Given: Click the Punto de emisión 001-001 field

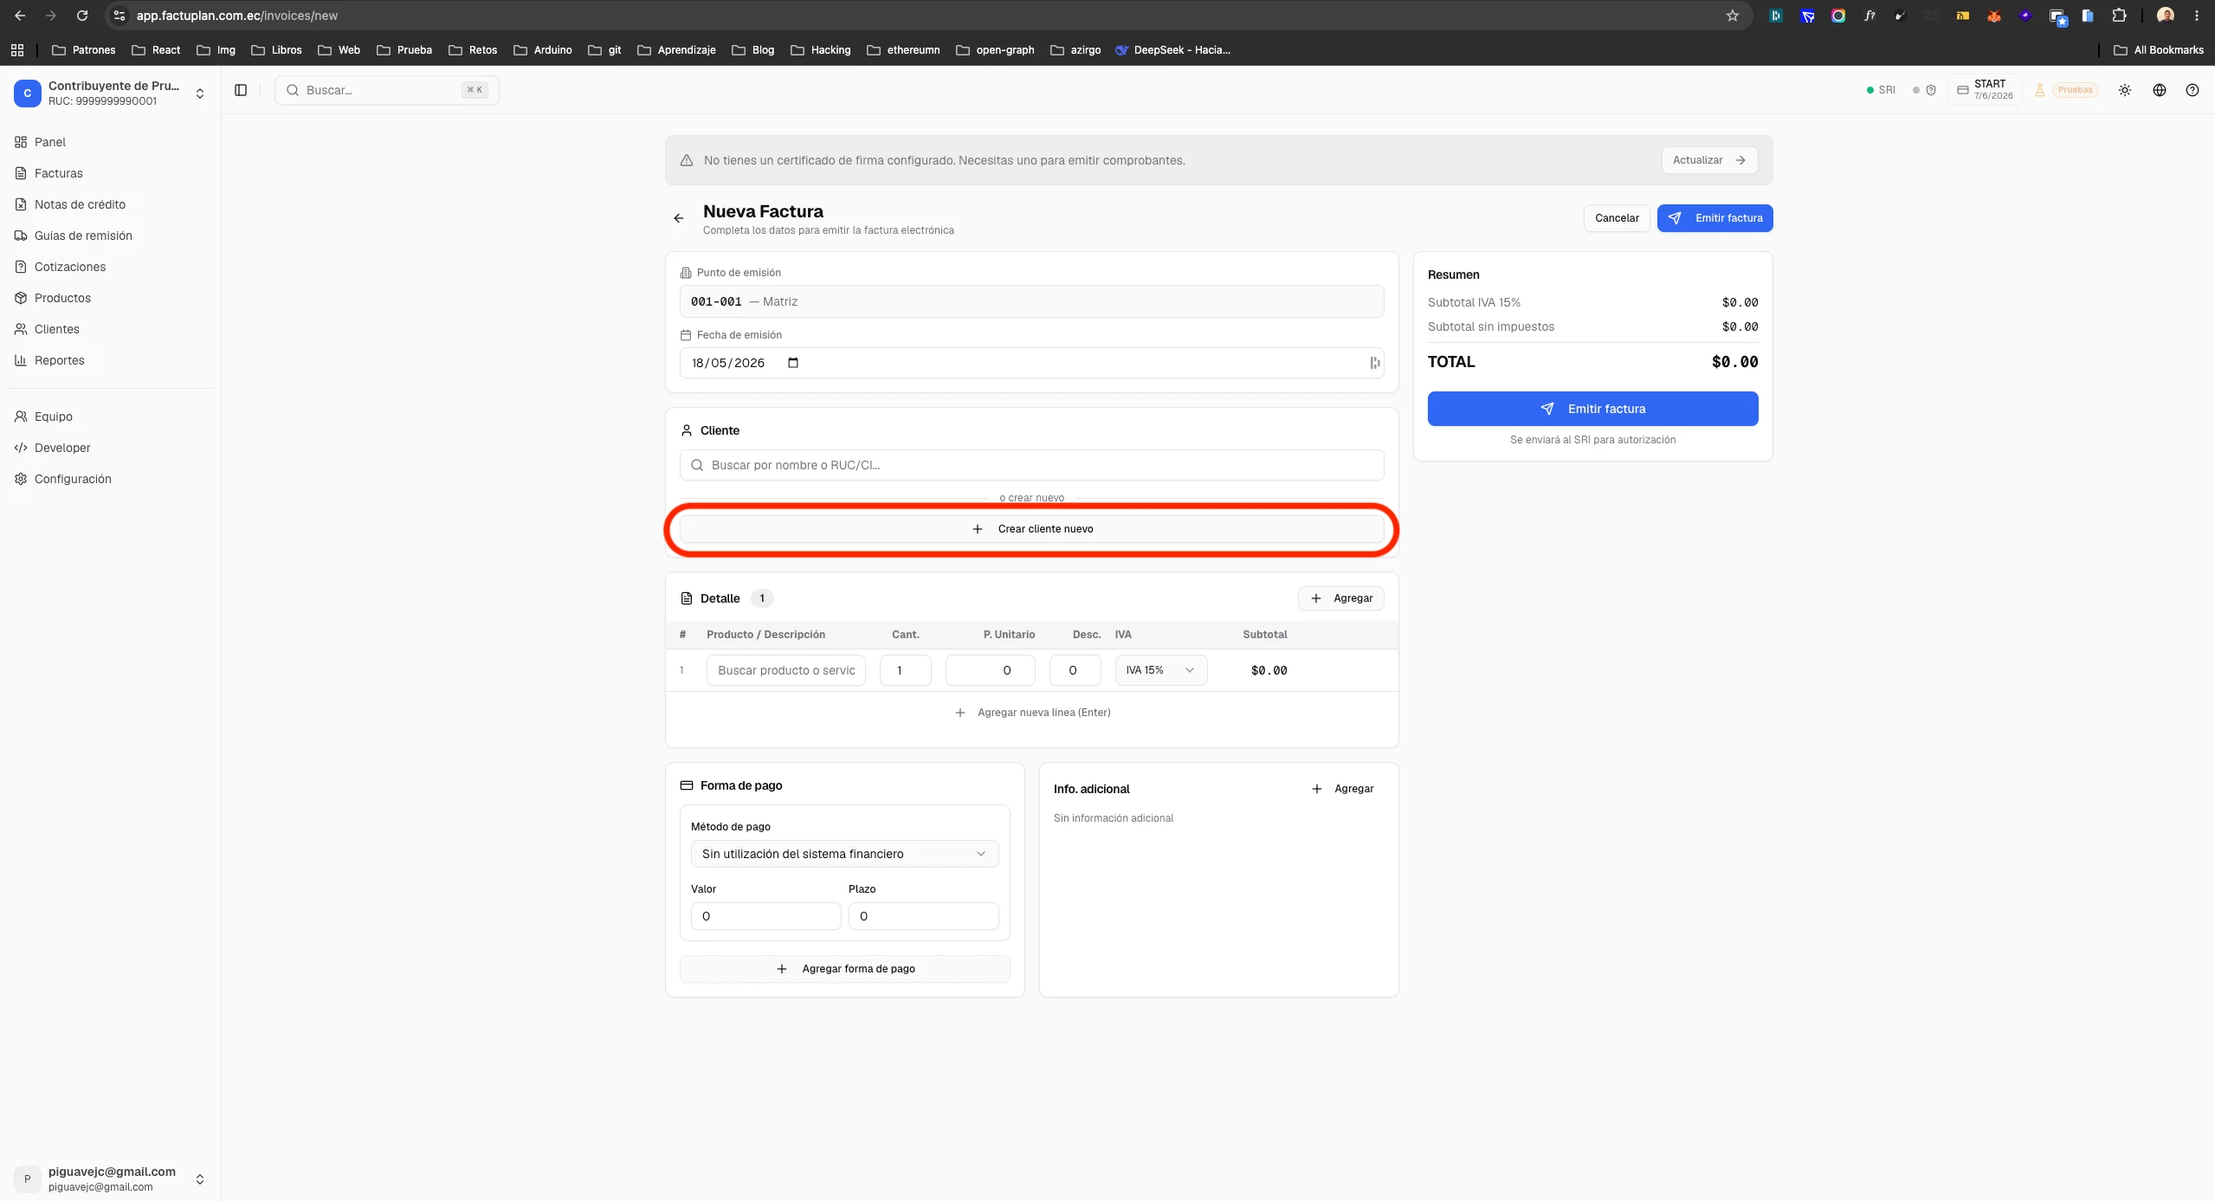Looking at the screenshot, I should click(1031, 301).
